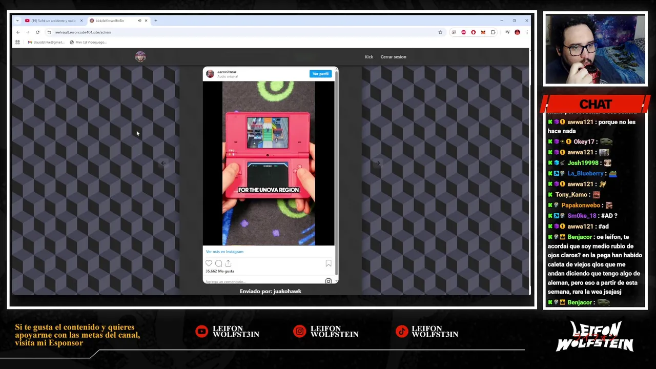This screenshot has width=656, height=369.
Task: Click the Kick link in page header
Action: [x=369, y=57]
